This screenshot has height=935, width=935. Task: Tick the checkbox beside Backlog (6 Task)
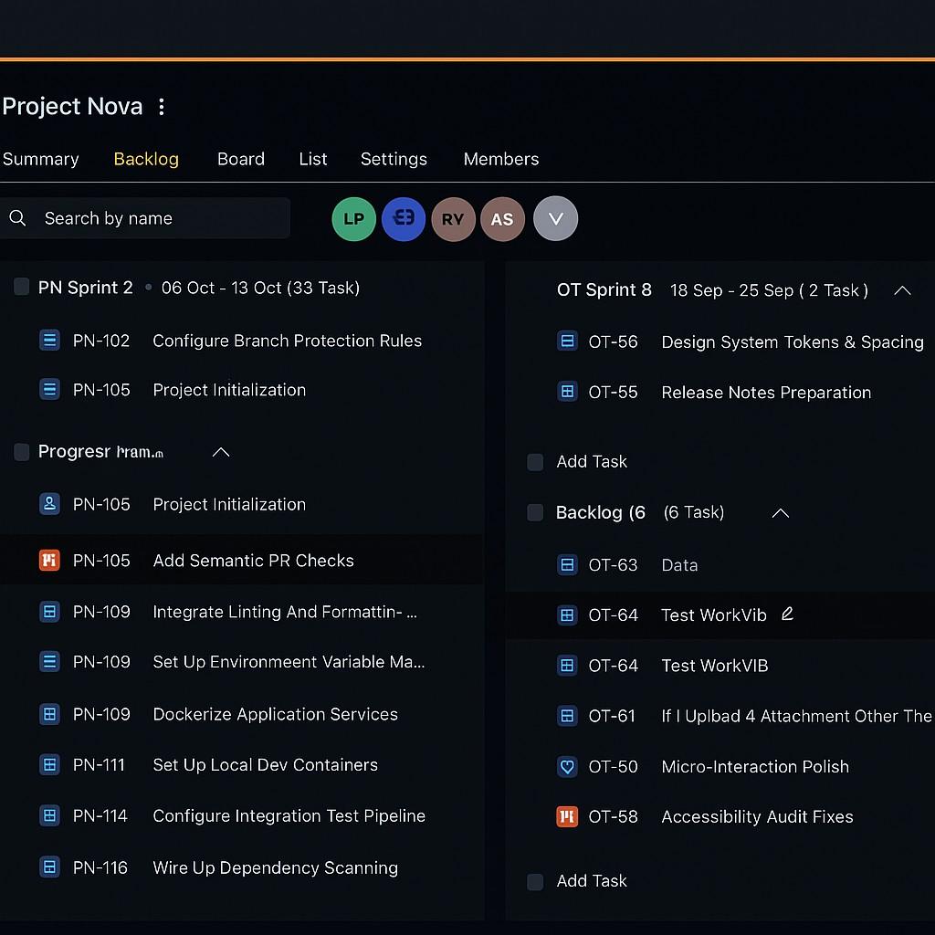535,512
